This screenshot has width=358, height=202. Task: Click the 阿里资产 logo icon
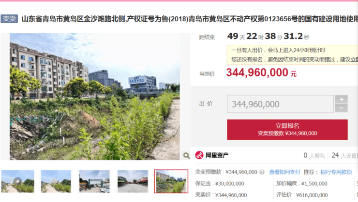(x=199, y=155)
